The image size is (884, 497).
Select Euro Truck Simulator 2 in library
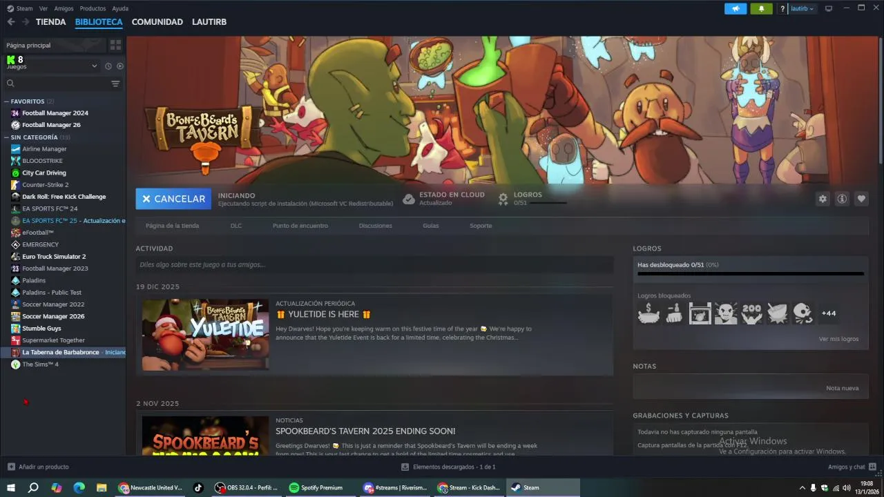pyautogui.click(x=54, y=256)
